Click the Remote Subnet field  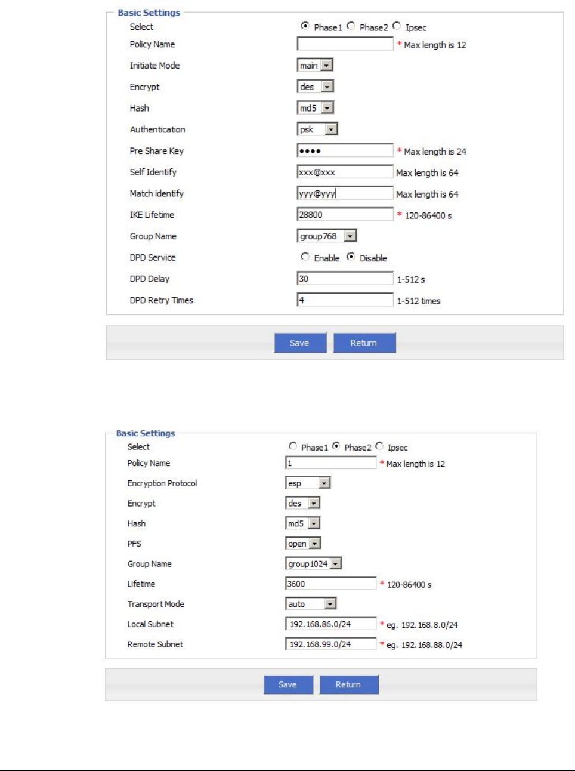331,644
